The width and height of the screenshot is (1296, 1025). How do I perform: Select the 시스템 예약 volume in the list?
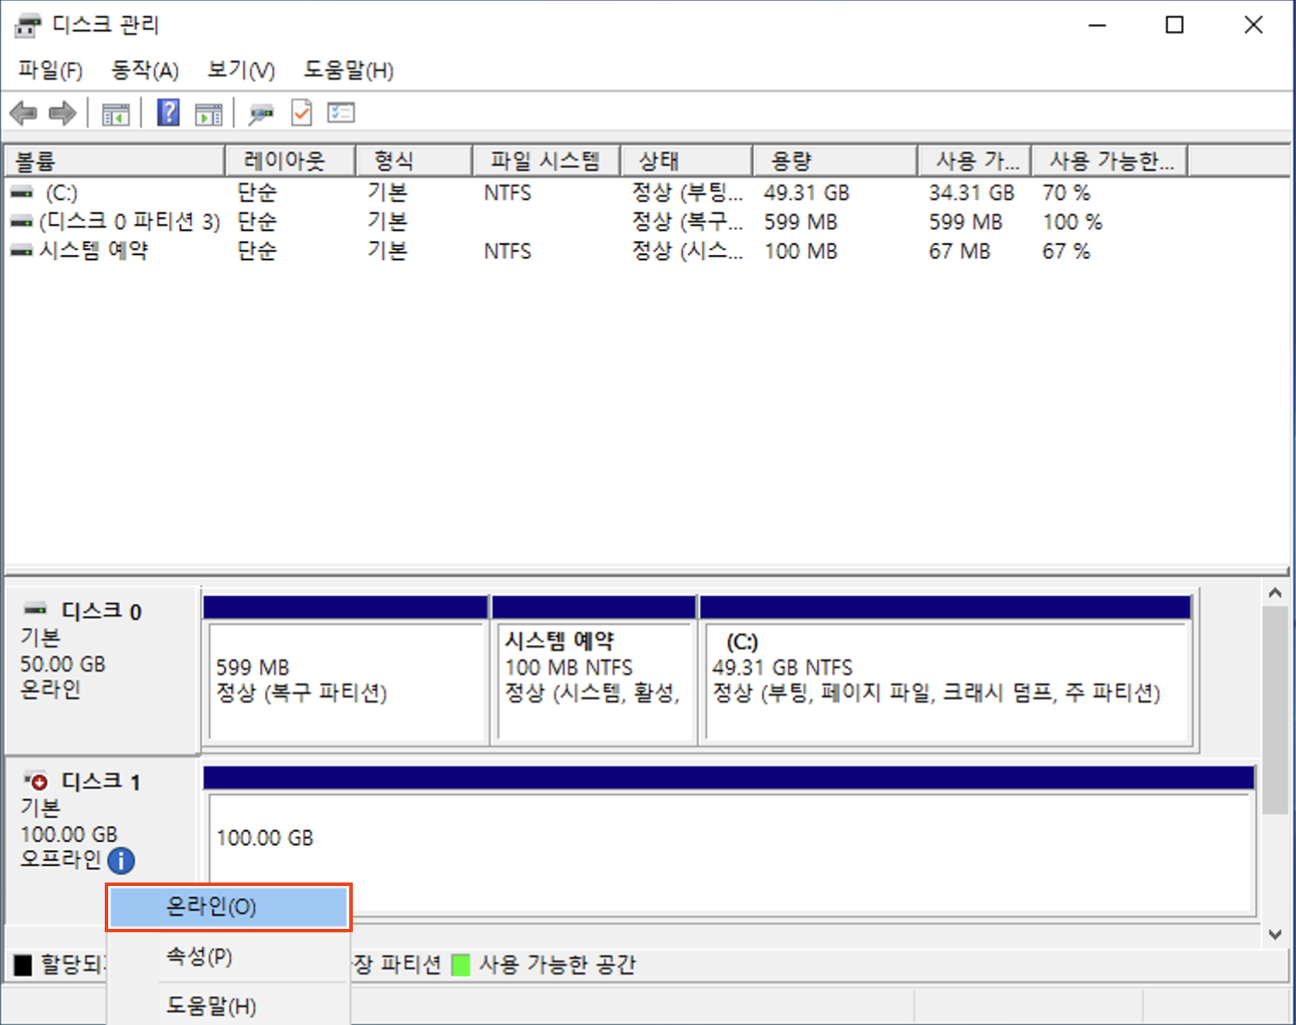click(x=94, y=252)
